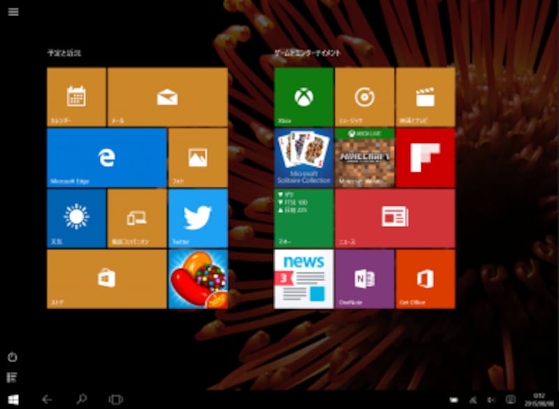Open the Weather tile with sun icon

click(x=76, y=218)
